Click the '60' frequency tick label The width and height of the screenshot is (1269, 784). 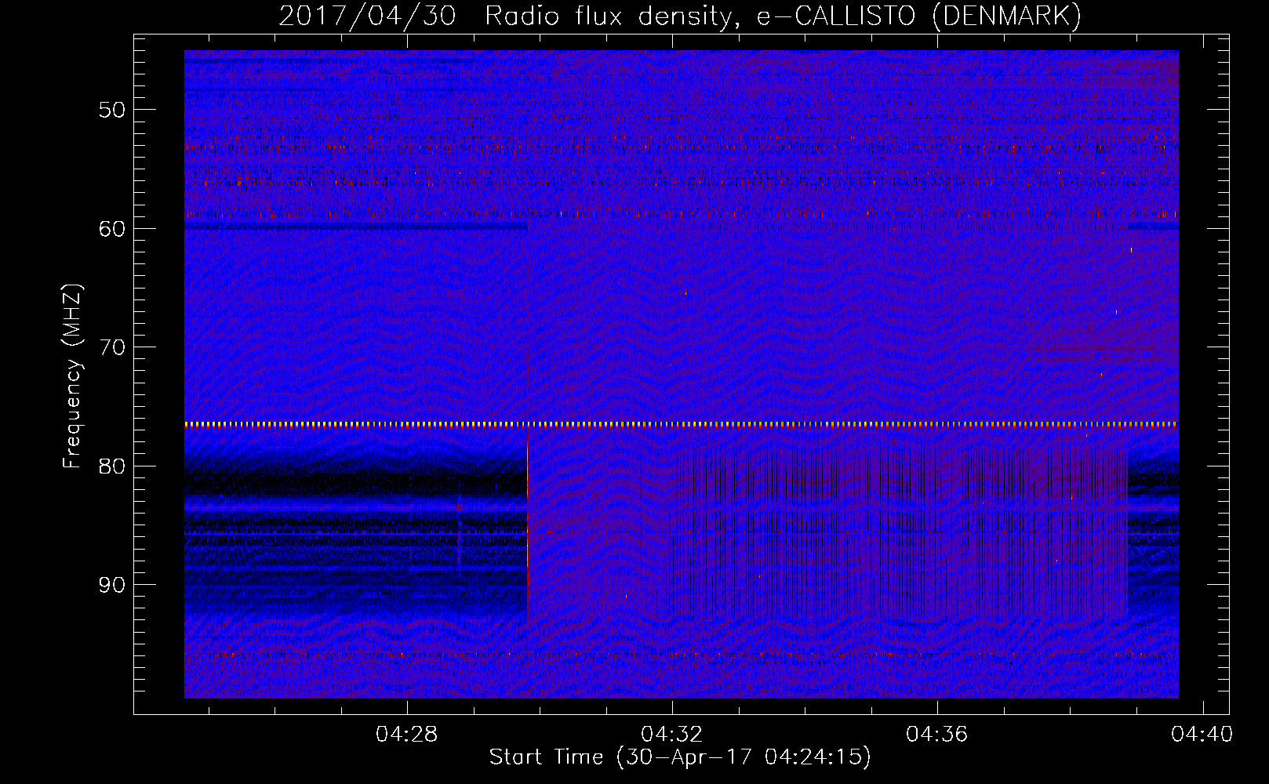(111, 229)
